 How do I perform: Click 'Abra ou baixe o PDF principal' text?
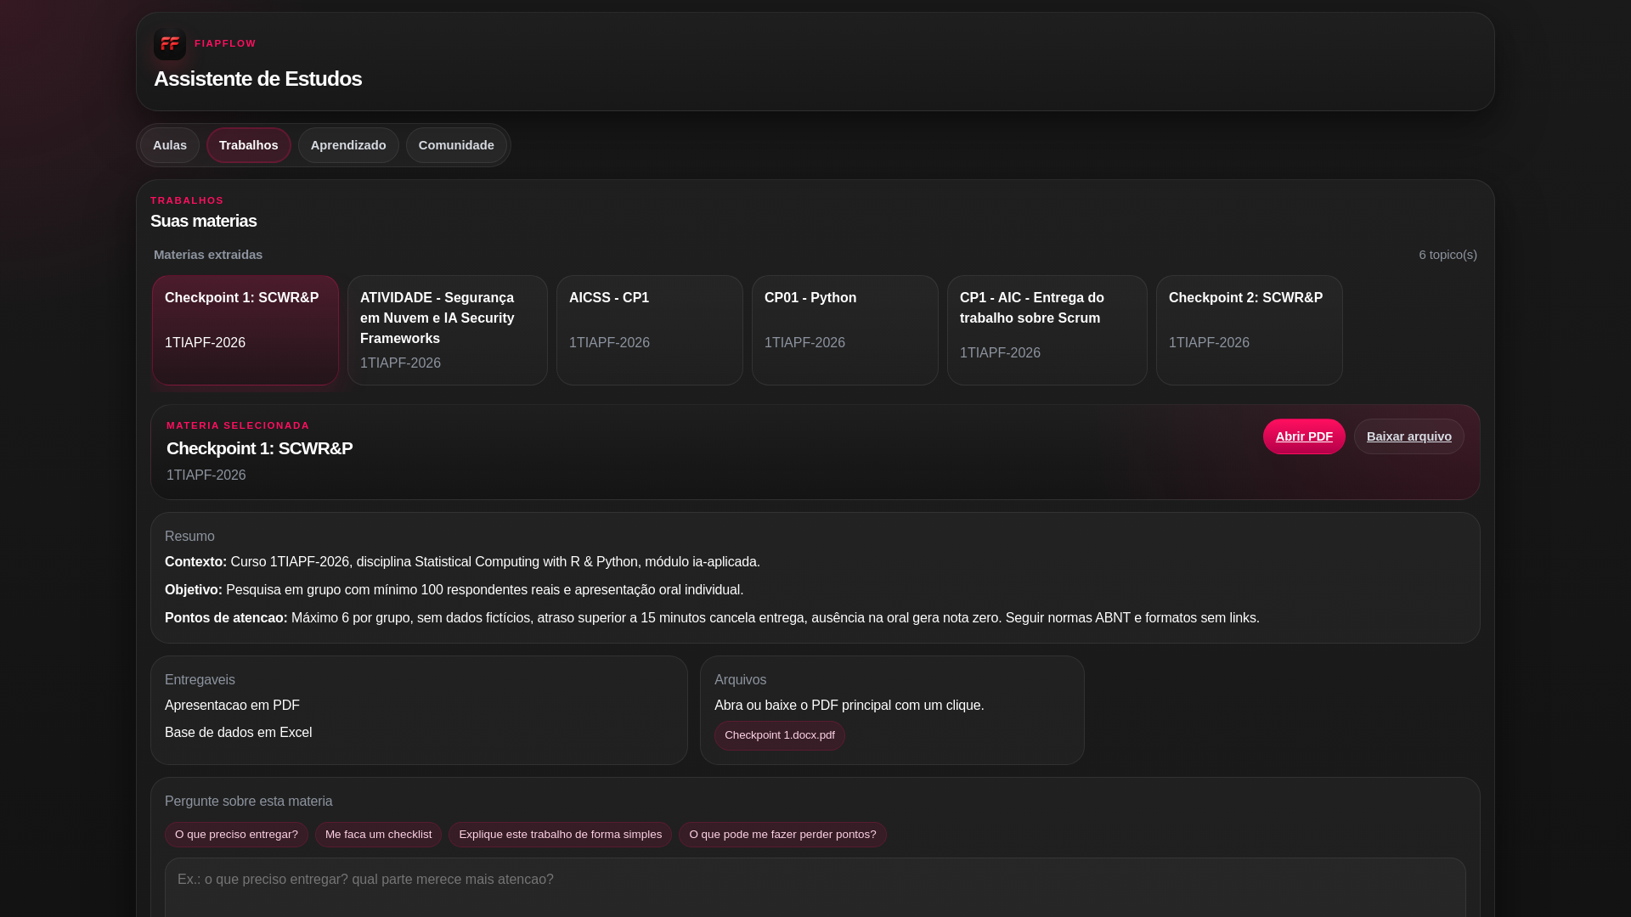point(849,706)
